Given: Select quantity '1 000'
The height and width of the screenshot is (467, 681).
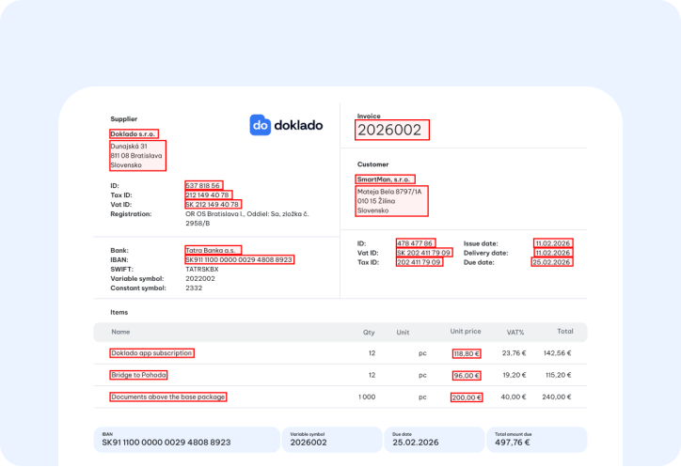Looking at the screenshot, I should click(367, 397).
